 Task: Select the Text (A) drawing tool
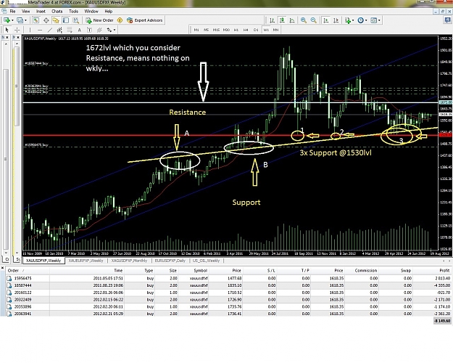tap(80, 30)
